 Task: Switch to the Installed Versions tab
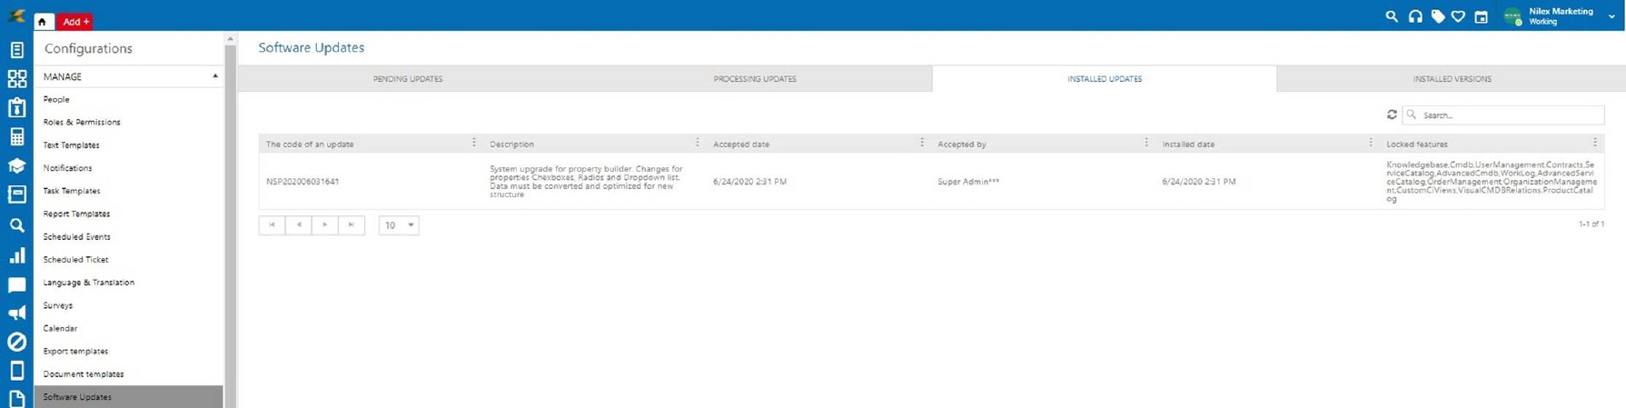[x=1451, y=79]
